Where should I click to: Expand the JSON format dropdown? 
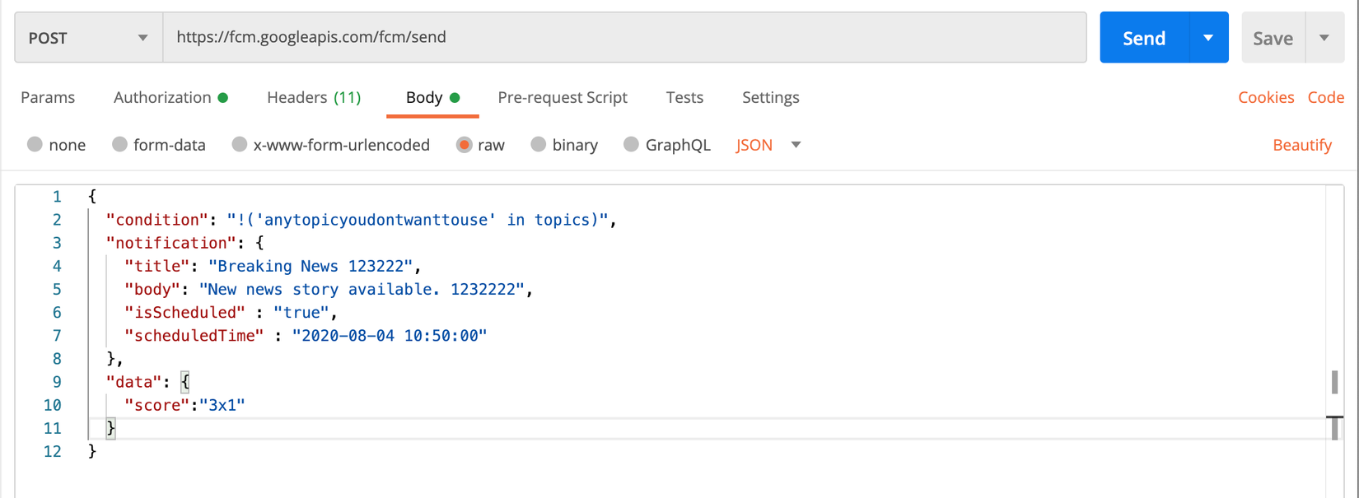[x=796, y=145]
